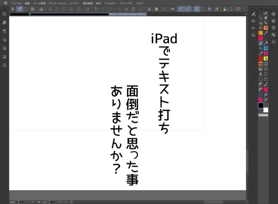The height and width of the screenshot is (204, 278).
Task: Toggle the highlighted new-canvas command button
Action: tap(20, 9)
